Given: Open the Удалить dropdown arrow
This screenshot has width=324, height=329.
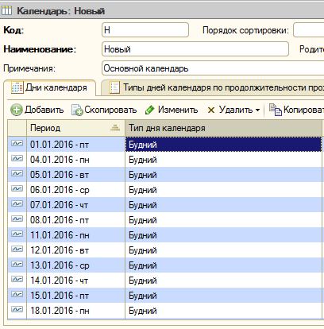Looking at the screenshot, I should 257,110.
